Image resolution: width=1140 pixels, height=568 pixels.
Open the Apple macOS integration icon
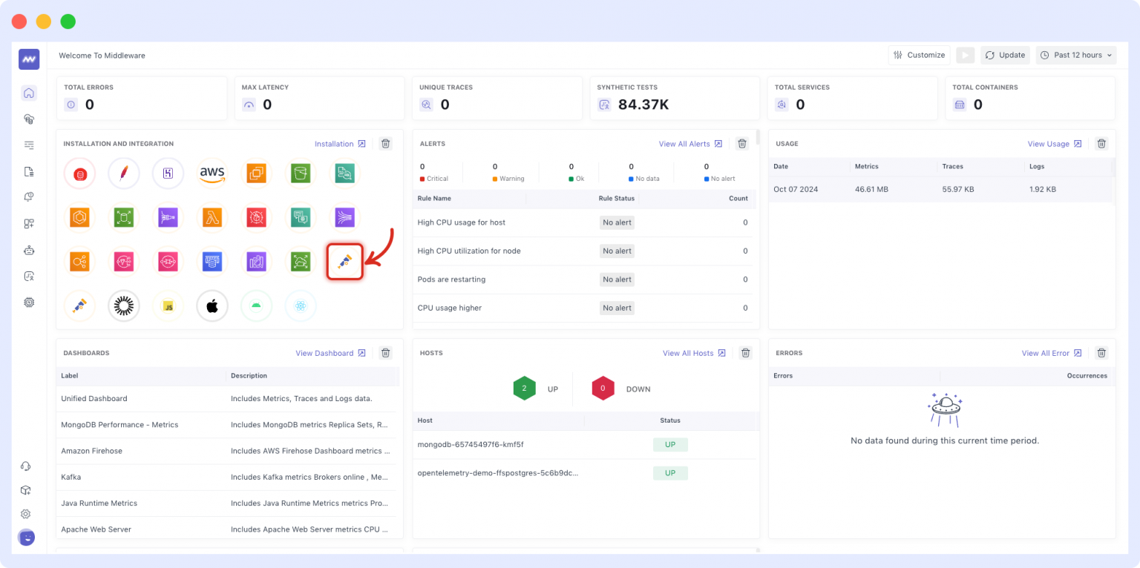point(212,306)
